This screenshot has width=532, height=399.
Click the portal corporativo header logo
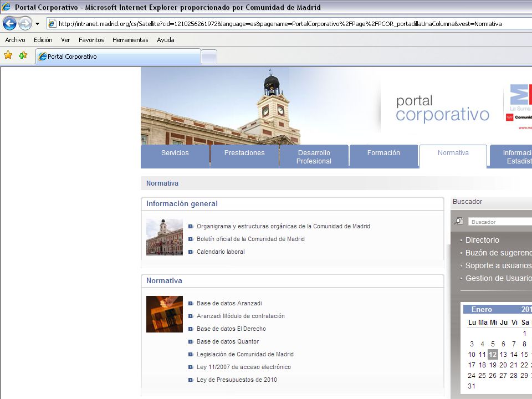click(442, 108)
